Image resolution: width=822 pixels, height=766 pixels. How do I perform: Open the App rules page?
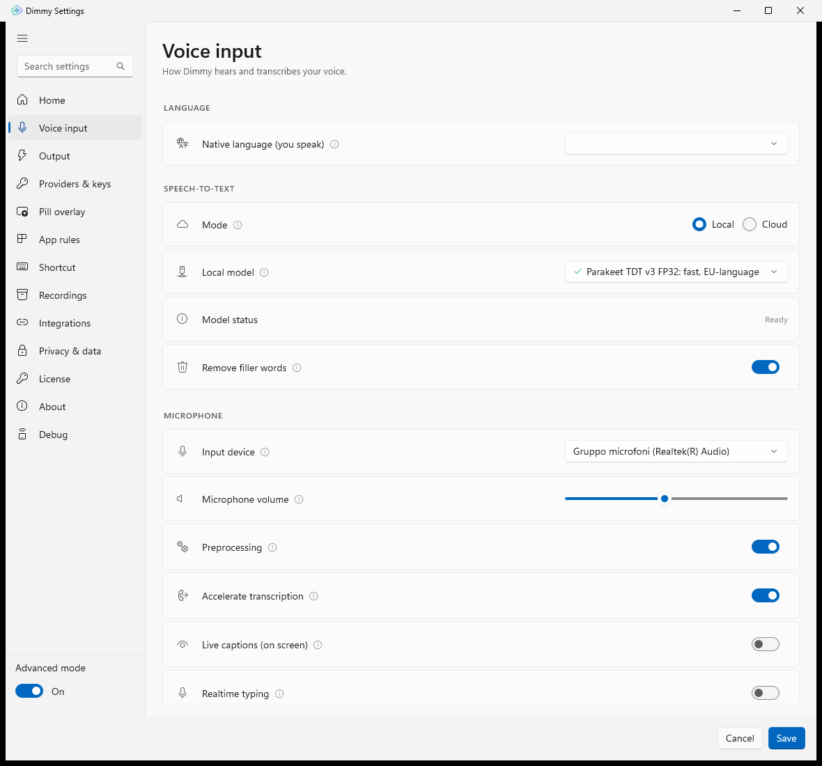pos(75,239)
